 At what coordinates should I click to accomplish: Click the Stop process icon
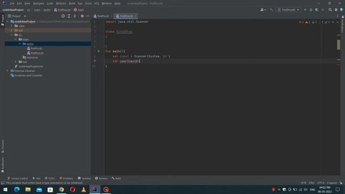point(323,10)
